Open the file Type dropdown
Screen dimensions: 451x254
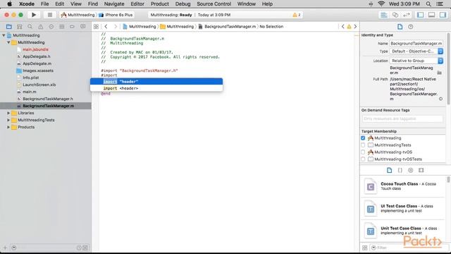[x=416, y=52]
